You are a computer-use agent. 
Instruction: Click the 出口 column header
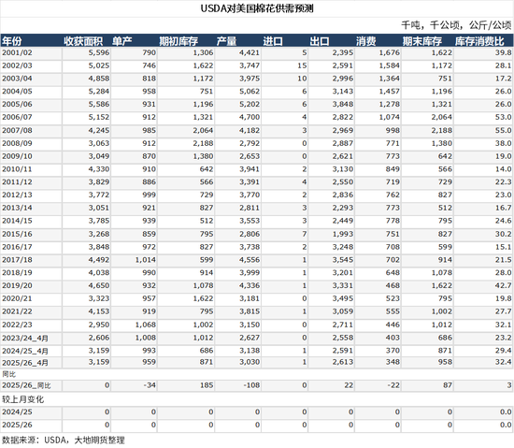(320, 41)
